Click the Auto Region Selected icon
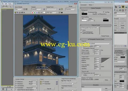128x91 pixels. (x=26, y=9)
